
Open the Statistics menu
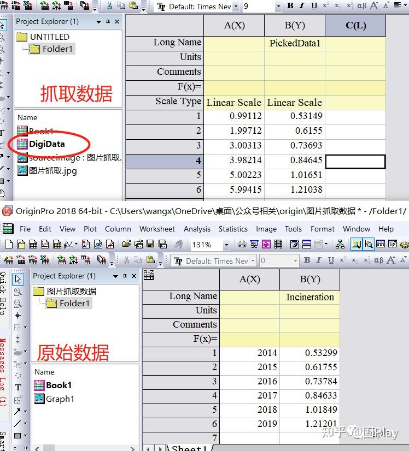click(x=233, y=229)
